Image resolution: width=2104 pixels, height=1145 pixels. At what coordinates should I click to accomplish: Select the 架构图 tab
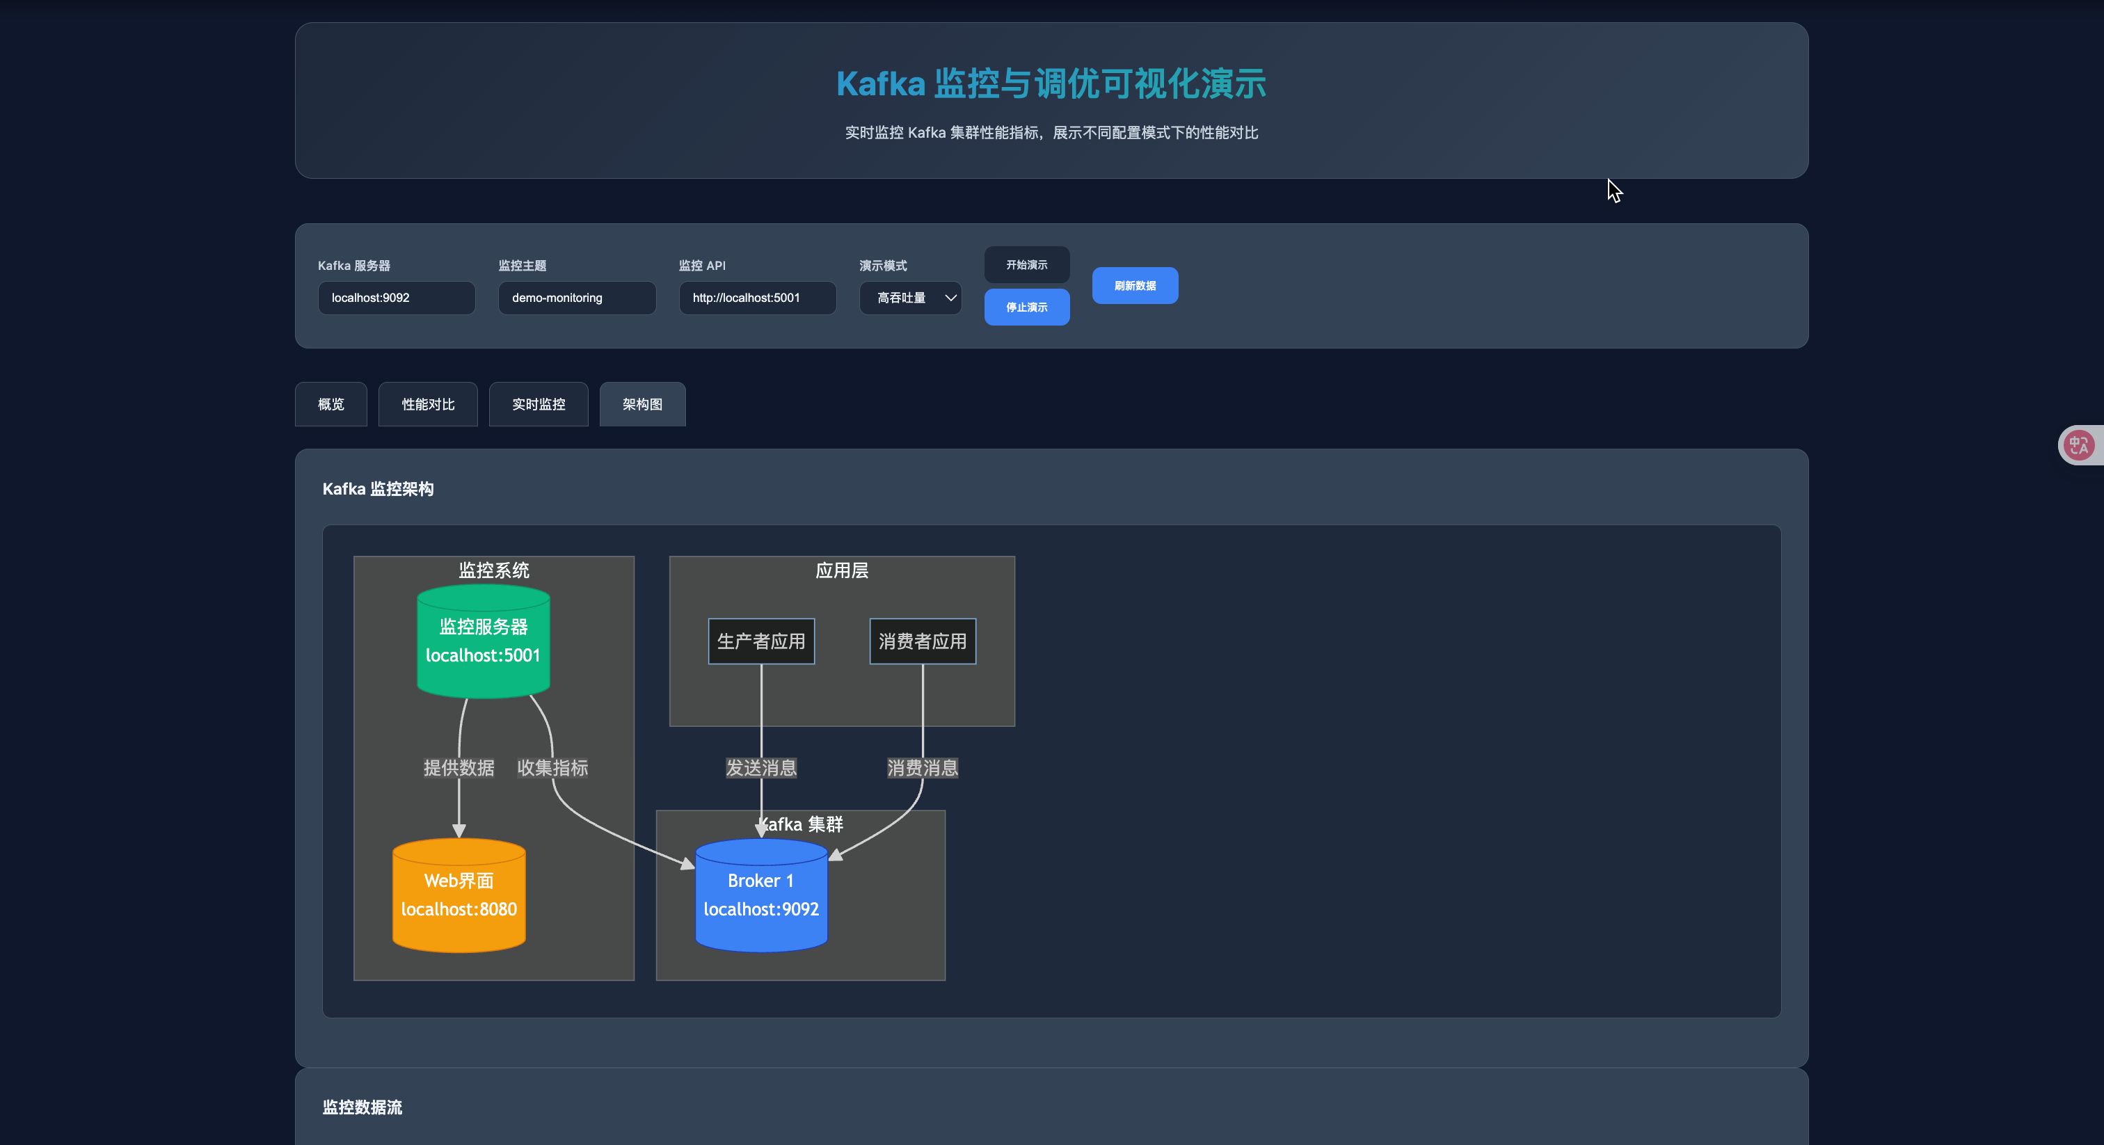(643, 404)
